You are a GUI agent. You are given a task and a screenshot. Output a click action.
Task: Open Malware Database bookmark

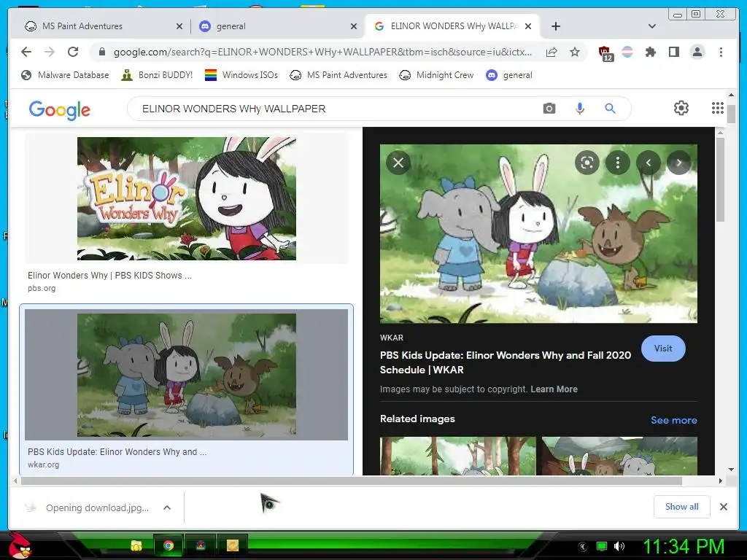click(x=65, y=75)
